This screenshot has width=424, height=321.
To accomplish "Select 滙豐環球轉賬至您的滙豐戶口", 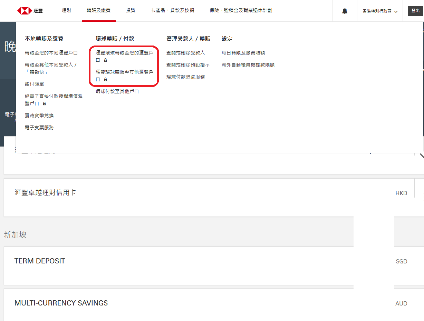I will tap(125, 56).
